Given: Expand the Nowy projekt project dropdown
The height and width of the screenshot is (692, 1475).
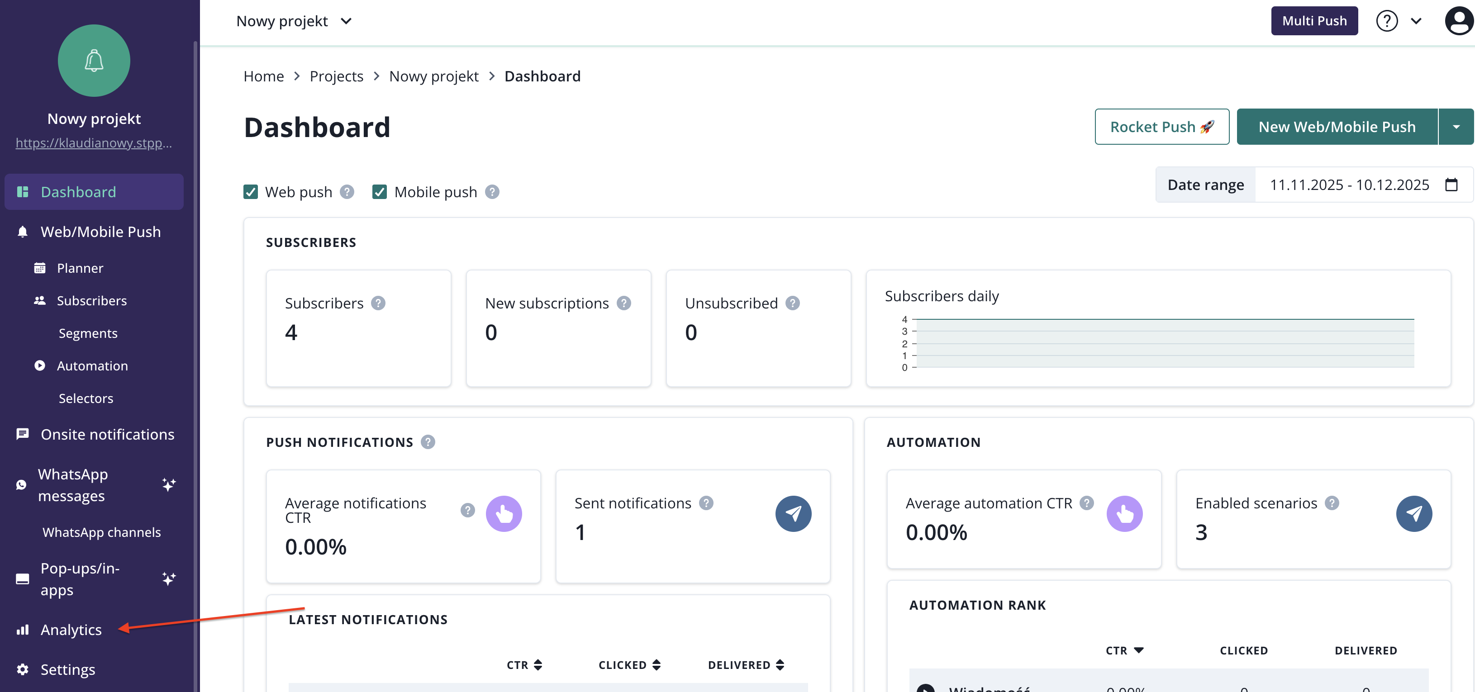Looking at the screenshot, I should [x=294, y=21].
